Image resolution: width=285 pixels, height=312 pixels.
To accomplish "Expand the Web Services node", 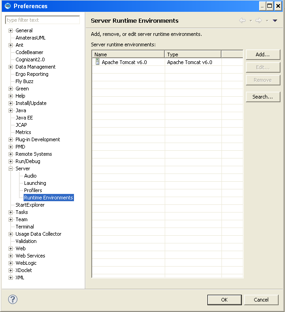I will pos(11,256).
